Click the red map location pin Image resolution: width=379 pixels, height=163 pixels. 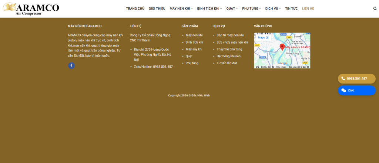click(x=282, y=47)
